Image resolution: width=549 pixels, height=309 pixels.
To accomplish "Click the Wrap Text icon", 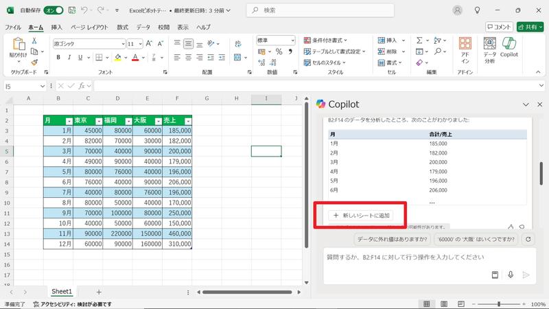I will 238,43.
